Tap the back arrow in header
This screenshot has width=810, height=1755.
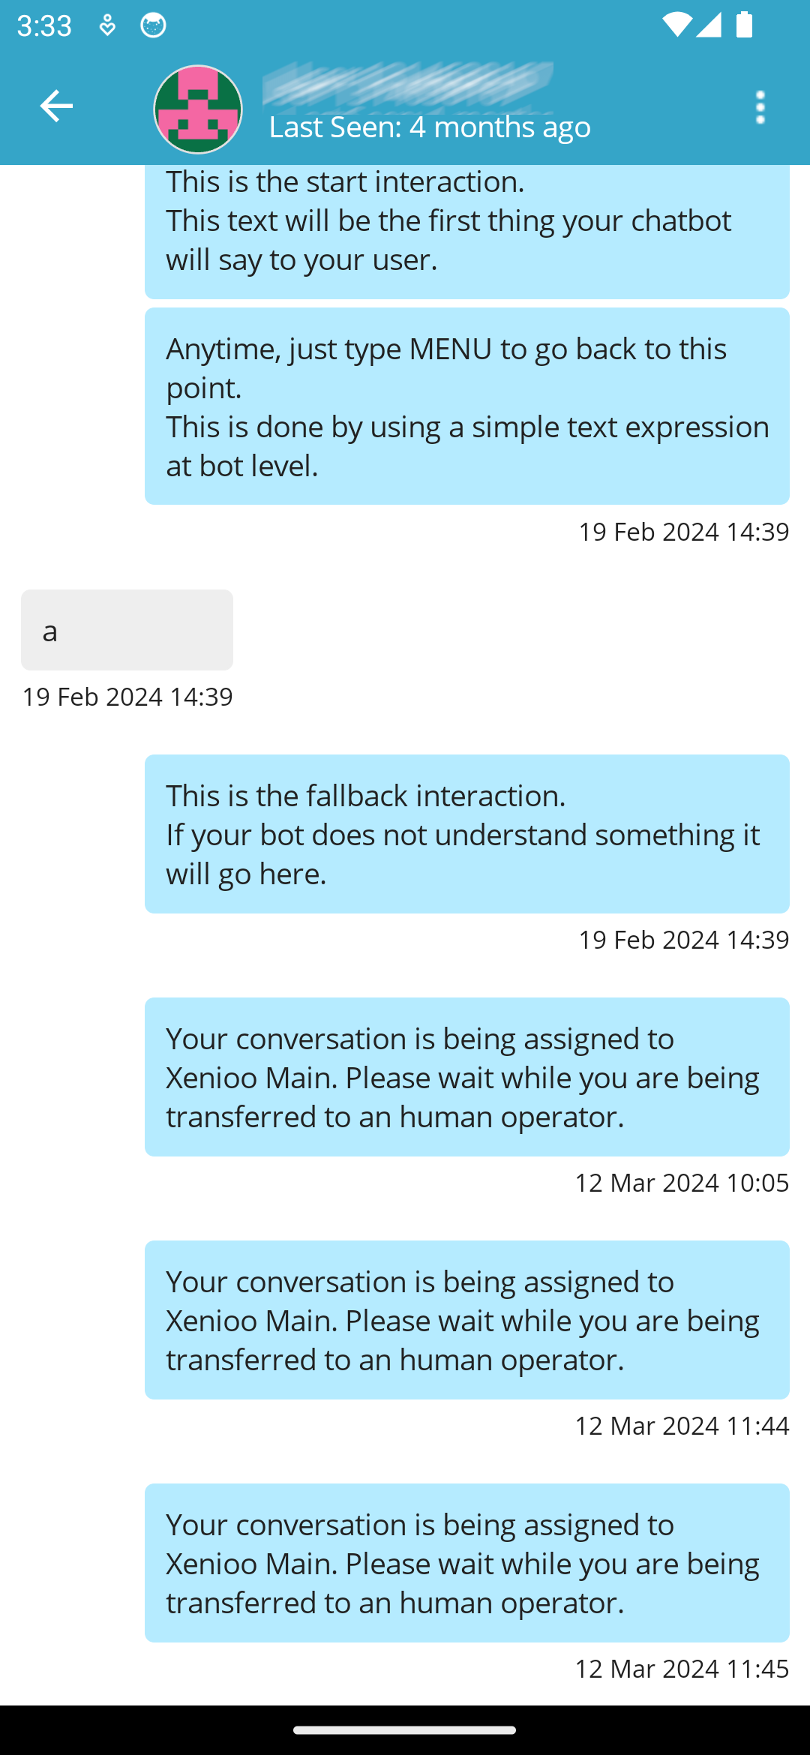pyautogui.click(x=56, y=106)
